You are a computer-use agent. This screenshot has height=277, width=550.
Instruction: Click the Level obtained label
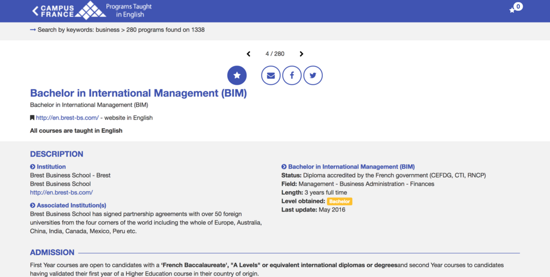[303, 201]
